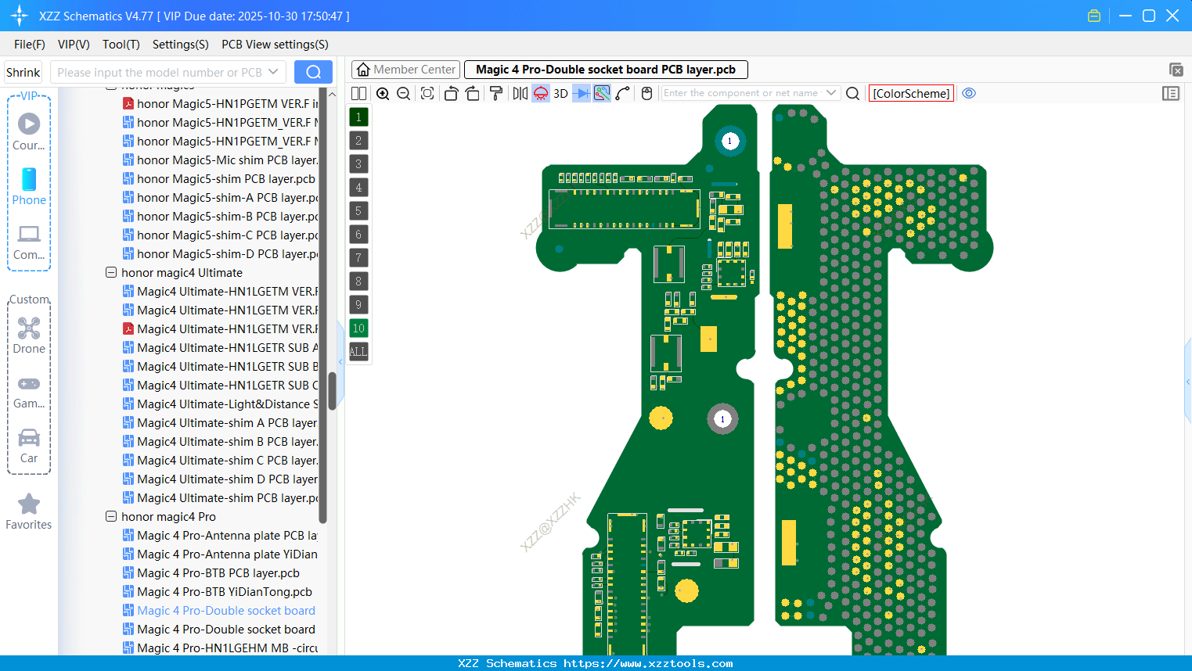Viewport: 1192px width, 671px height.
Task: Toggle PCB layer 7
Action: (x=358, y=257)
